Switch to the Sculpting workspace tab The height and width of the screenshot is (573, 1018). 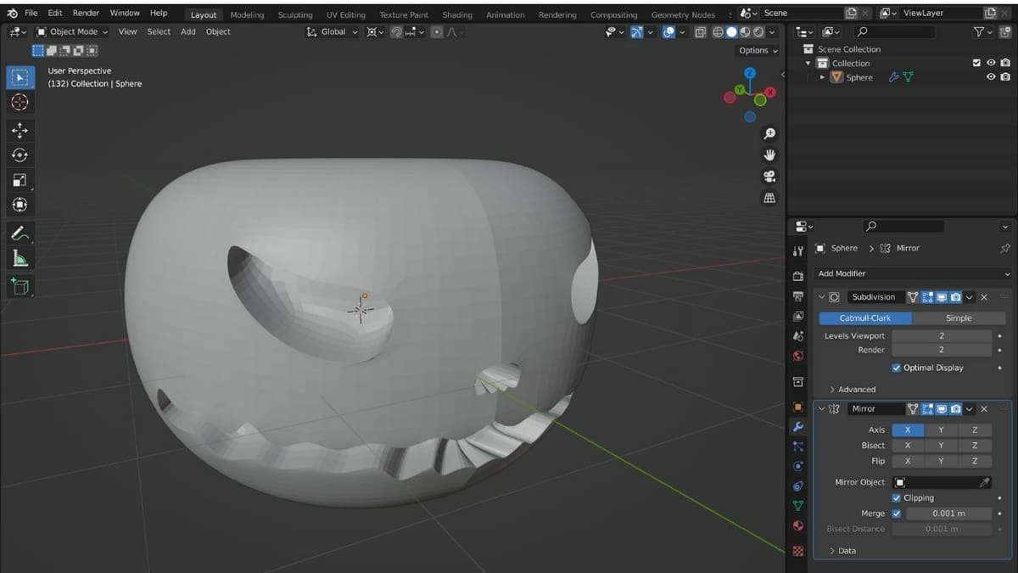(295, 14)
